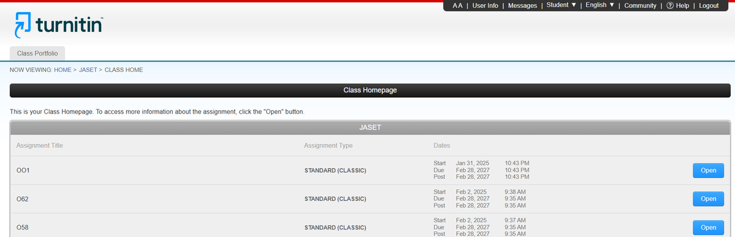Viewport: 735px width, 237px height.
Task: Click the Help question mark icon
Action: (669, 5)
